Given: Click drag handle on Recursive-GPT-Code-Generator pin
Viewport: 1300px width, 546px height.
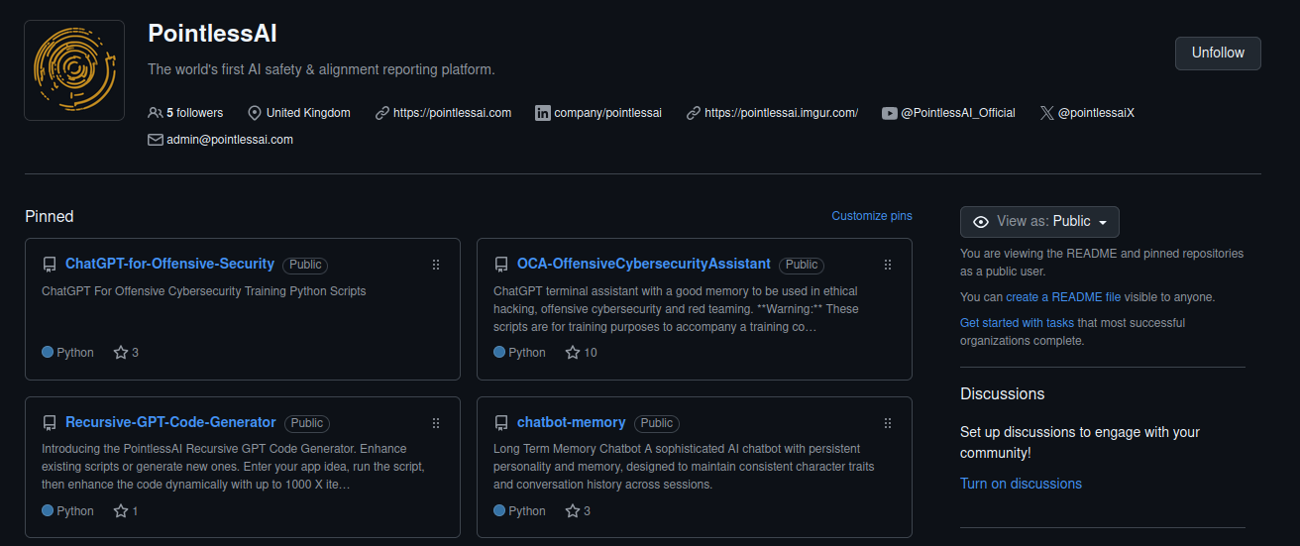Looking at the screenshot, I should [436, 423].
